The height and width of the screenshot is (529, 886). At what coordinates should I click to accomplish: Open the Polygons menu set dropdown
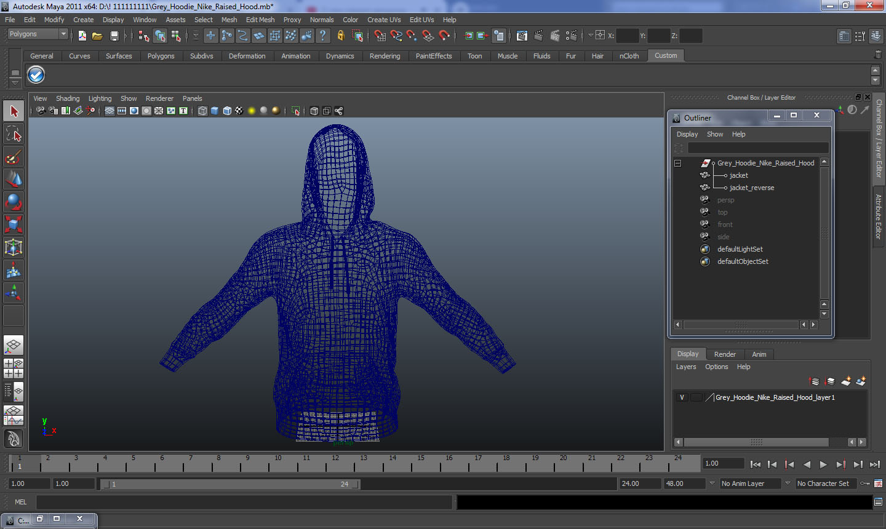37,34
